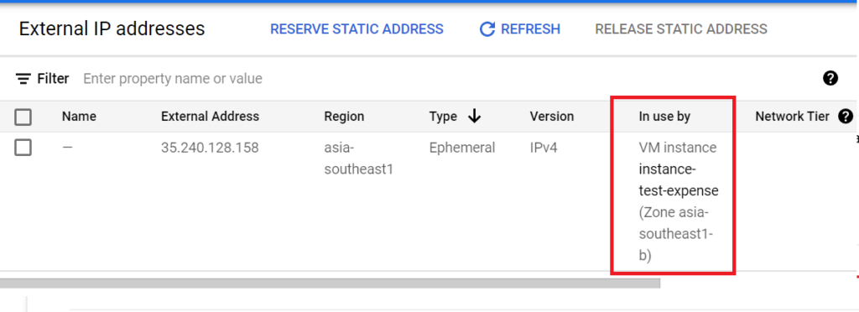Sort by Network Tier column header
Screen dimensions: 859x312
click(x=792, y=116)
